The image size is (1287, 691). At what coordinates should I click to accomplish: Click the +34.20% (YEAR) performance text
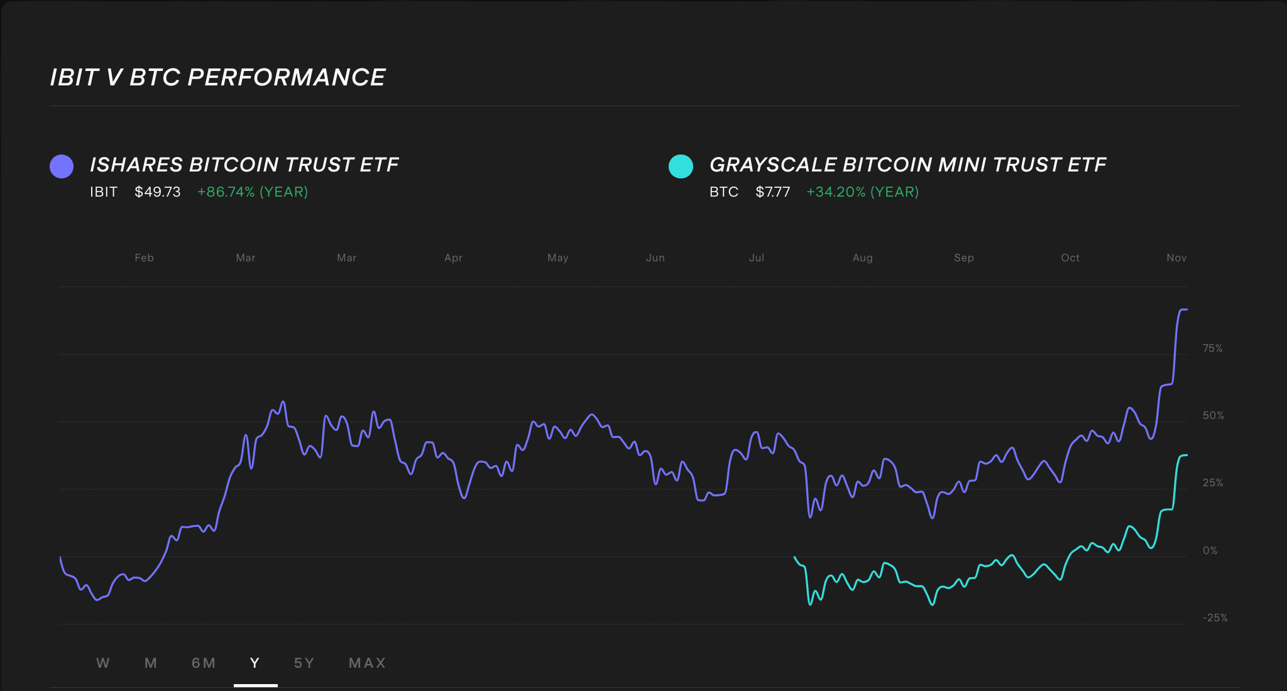[862, 192]
